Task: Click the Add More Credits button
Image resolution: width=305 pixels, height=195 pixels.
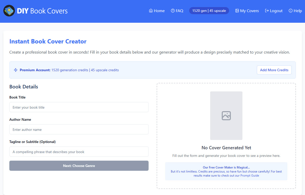Action: click(x=274, y=70)
